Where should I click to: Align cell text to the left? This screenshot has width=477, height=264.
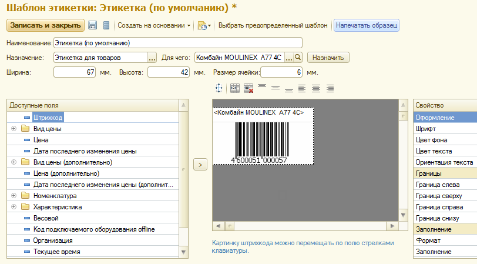click(x=302, y=88)
